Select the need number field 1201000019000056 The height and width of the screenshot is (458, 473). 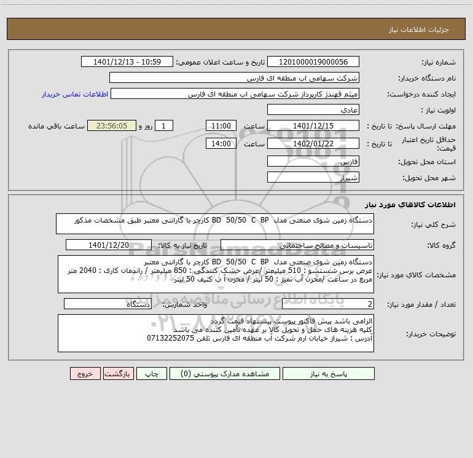313,61
